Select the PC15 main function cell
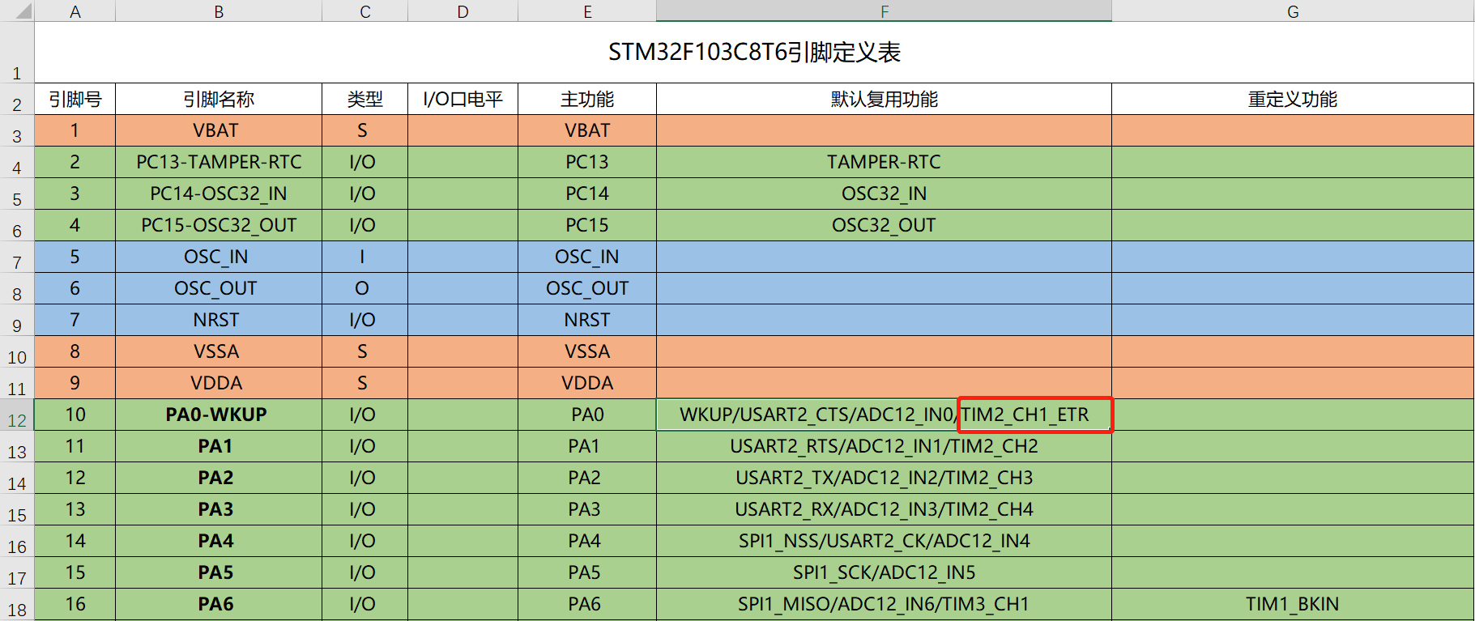Screen dimensions: 1475x621 click(x=587, y=225)
